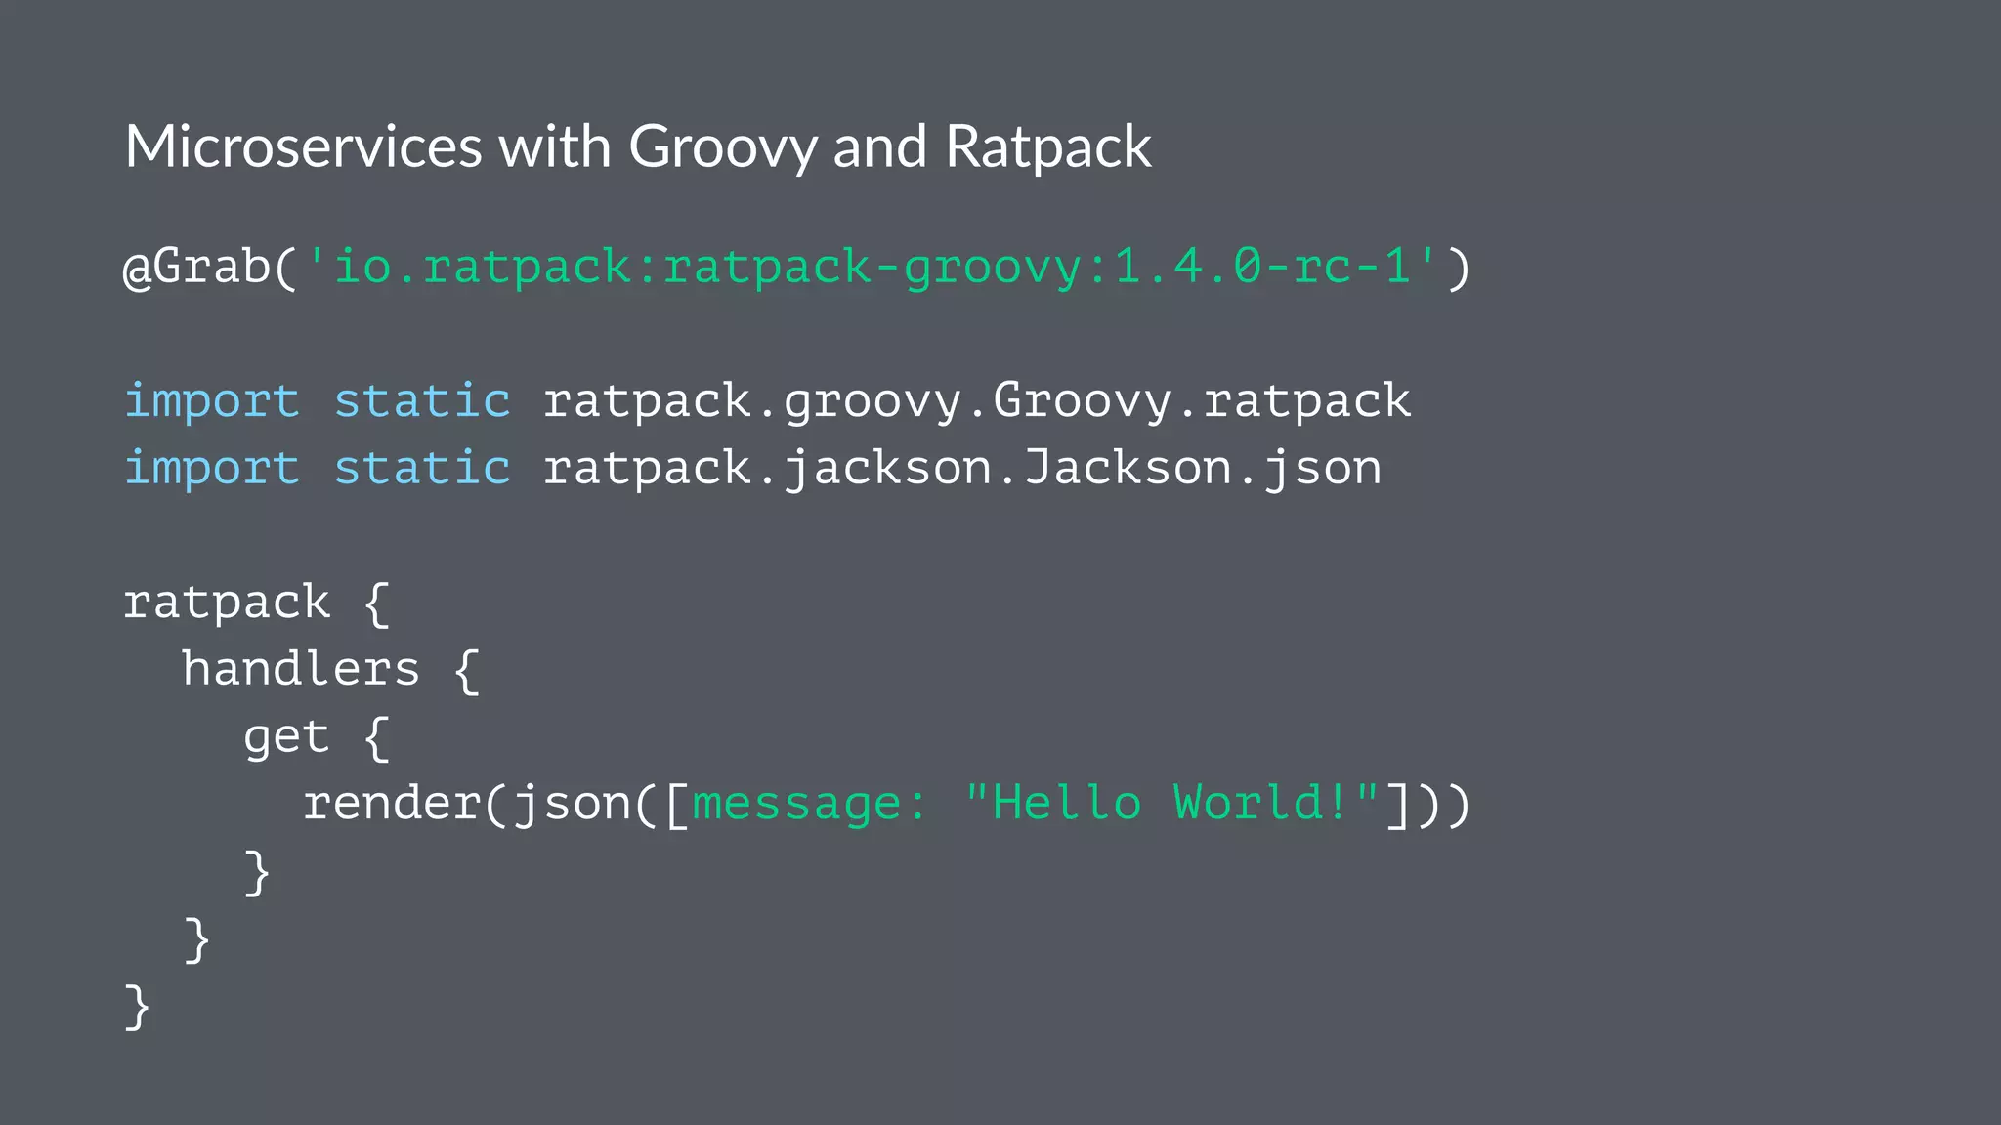Click the '@Grab(' annotation text
The height and width of the screenshot is (1125, 2001).
pos(210,267)
